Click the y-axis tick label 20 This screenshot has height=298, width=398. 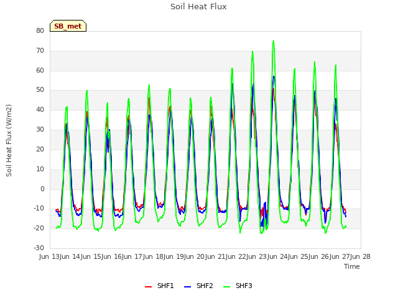pos(40,149)
